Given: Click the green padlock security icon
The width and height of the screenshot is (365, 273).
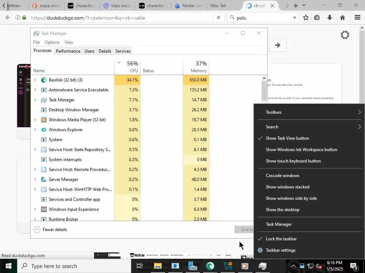Looking at the screenshot, I should click(24, 18).
